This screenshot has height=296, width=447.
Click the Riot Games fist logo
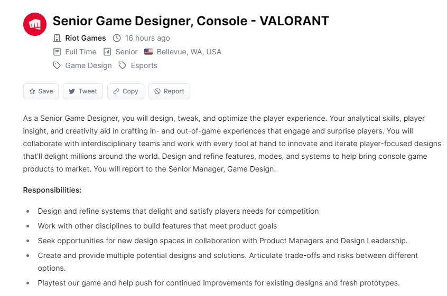[x=35, y=24]
